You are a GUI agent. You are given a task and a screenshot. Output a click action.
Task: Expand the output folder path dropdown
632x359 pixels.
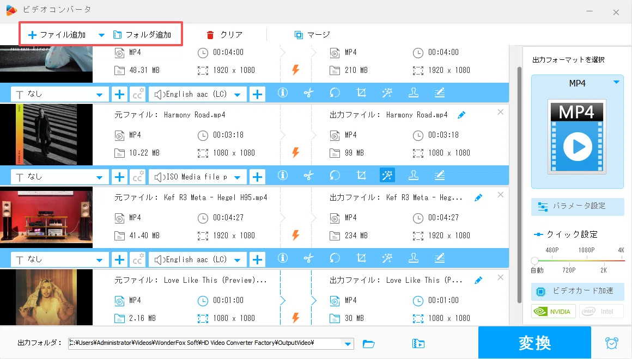pyautogui.click(x=348, y=344)
